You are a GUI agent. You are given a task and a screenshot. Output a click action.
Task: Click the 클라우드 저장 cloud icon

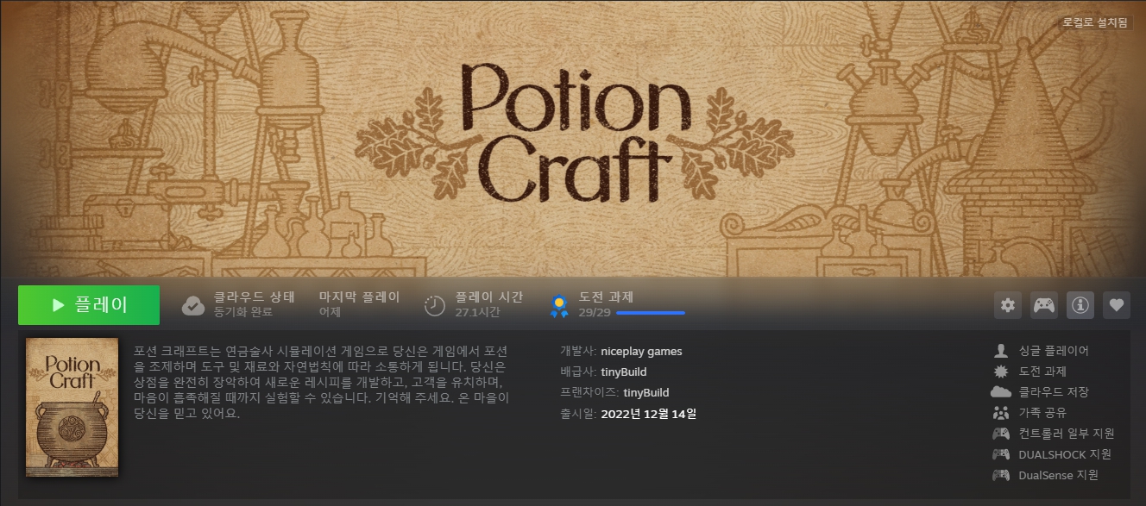click(1001, 392)
